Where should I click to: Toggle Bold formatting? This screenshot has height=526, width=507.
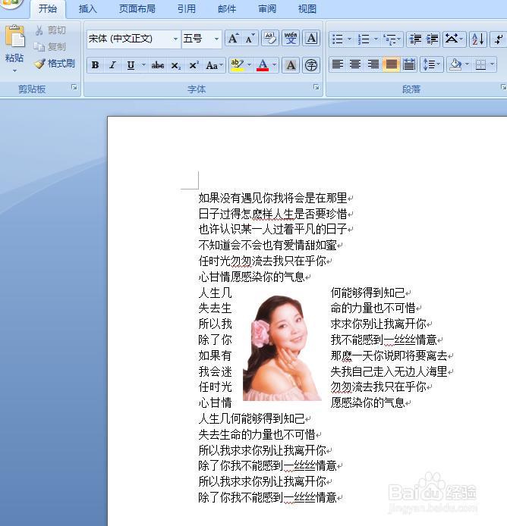click(95, 65)
